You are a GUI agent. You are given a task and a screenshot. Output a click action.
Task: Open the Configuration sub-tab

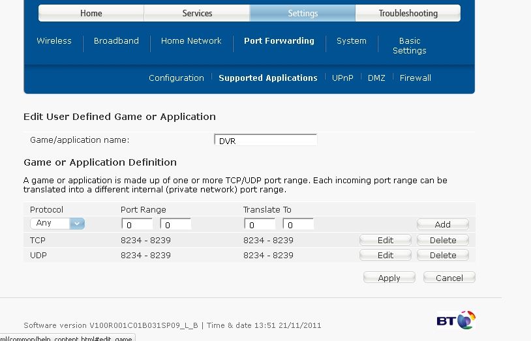pos(176,78)
